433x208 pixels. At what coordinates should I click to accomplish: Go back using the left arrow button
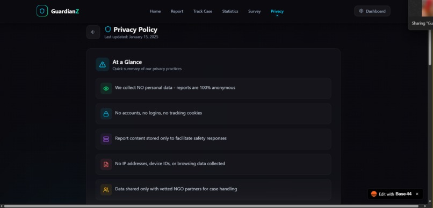93,32
